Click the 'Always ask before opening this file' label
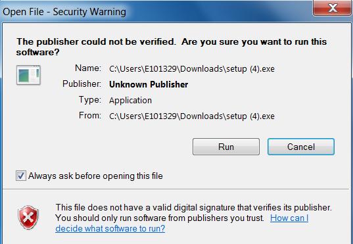The image size is (353, 244). click(95, 176)
